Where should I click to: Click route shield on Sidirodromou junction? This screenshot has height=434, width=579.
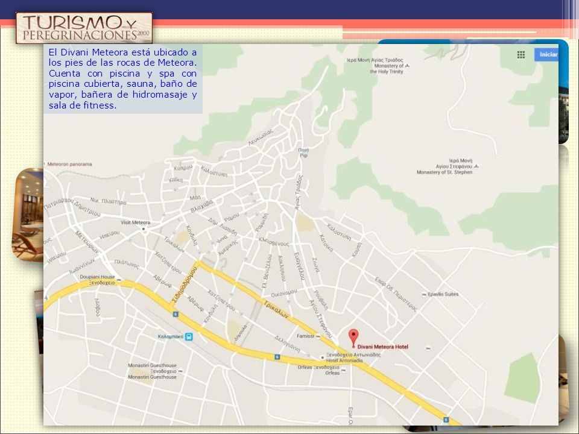click(176, 314)
